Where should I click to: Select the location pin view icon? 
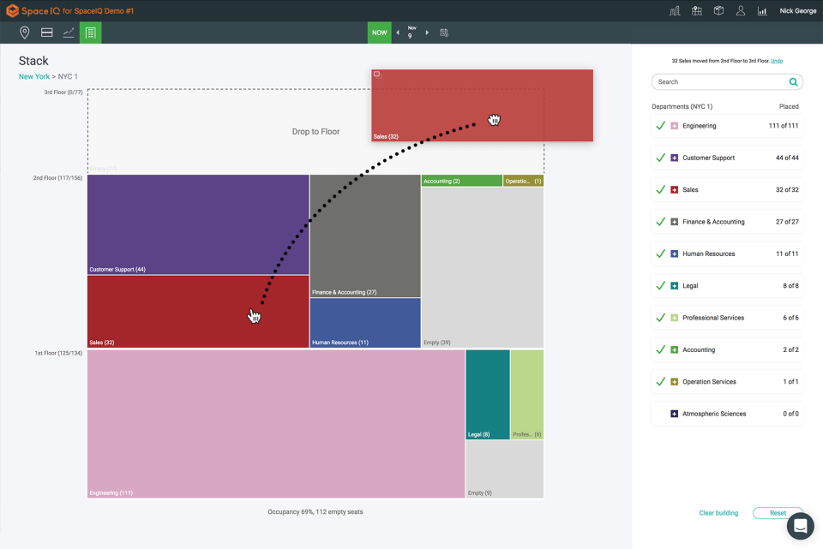point(24,33)
